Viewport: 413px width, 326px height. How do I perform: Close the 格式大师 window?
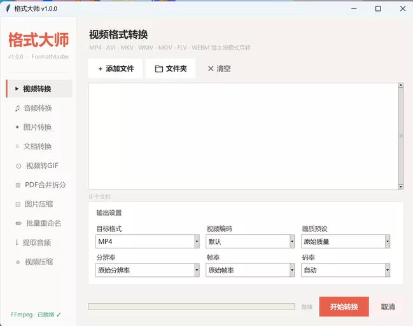pos(402,9)
